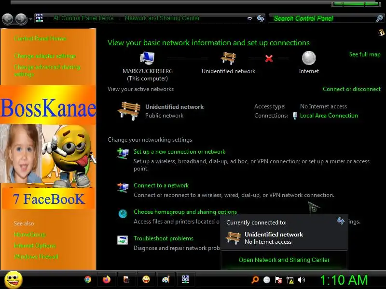
Task: Open Troubleshoot problems
Action: (x=164, y=238)
